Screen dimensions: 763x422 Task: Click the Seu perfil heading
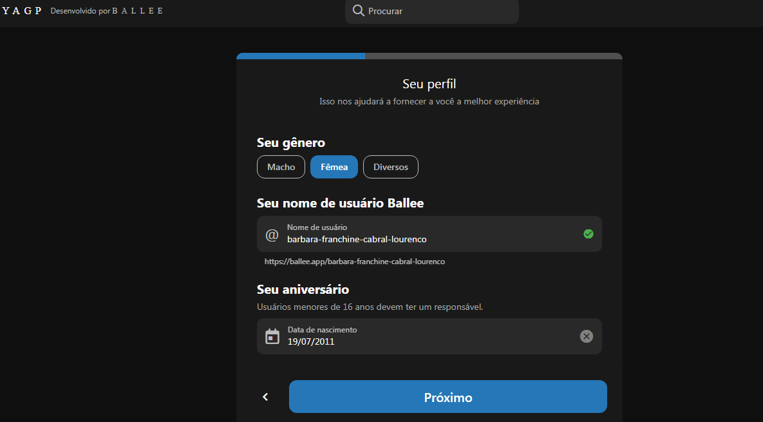pyautogui.click(x=429, y=84)
